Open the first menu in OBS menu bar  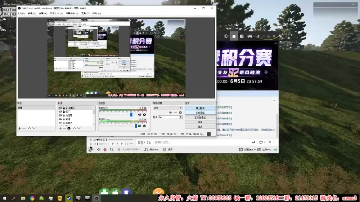click(x=21, y=13)
